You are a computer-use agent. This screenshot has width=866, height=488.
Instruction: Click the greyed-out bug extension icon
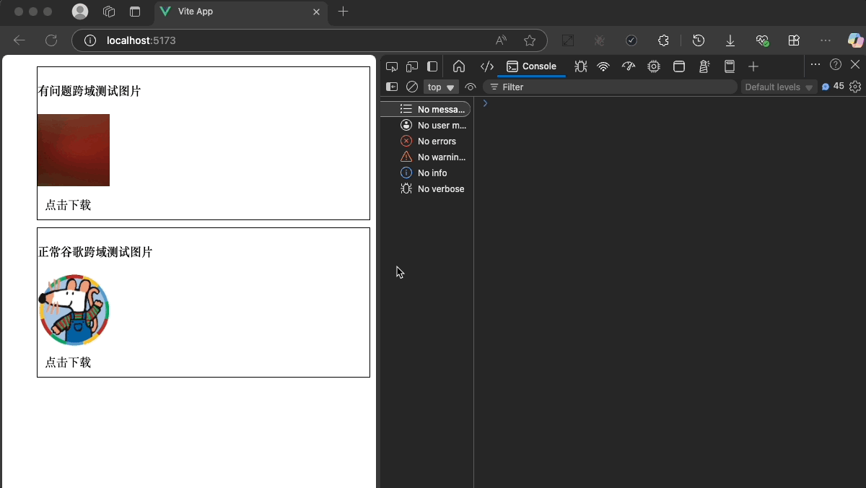(600, 40)
